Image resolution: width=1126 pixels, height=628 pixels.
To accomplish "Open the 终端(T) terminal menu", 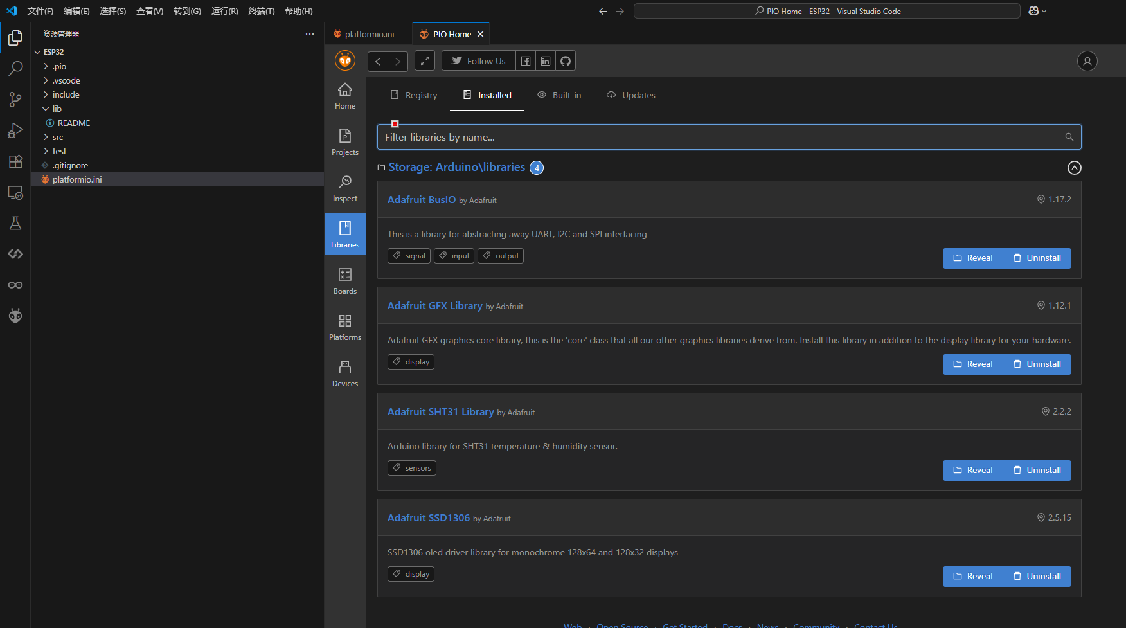I will (261, 11).
